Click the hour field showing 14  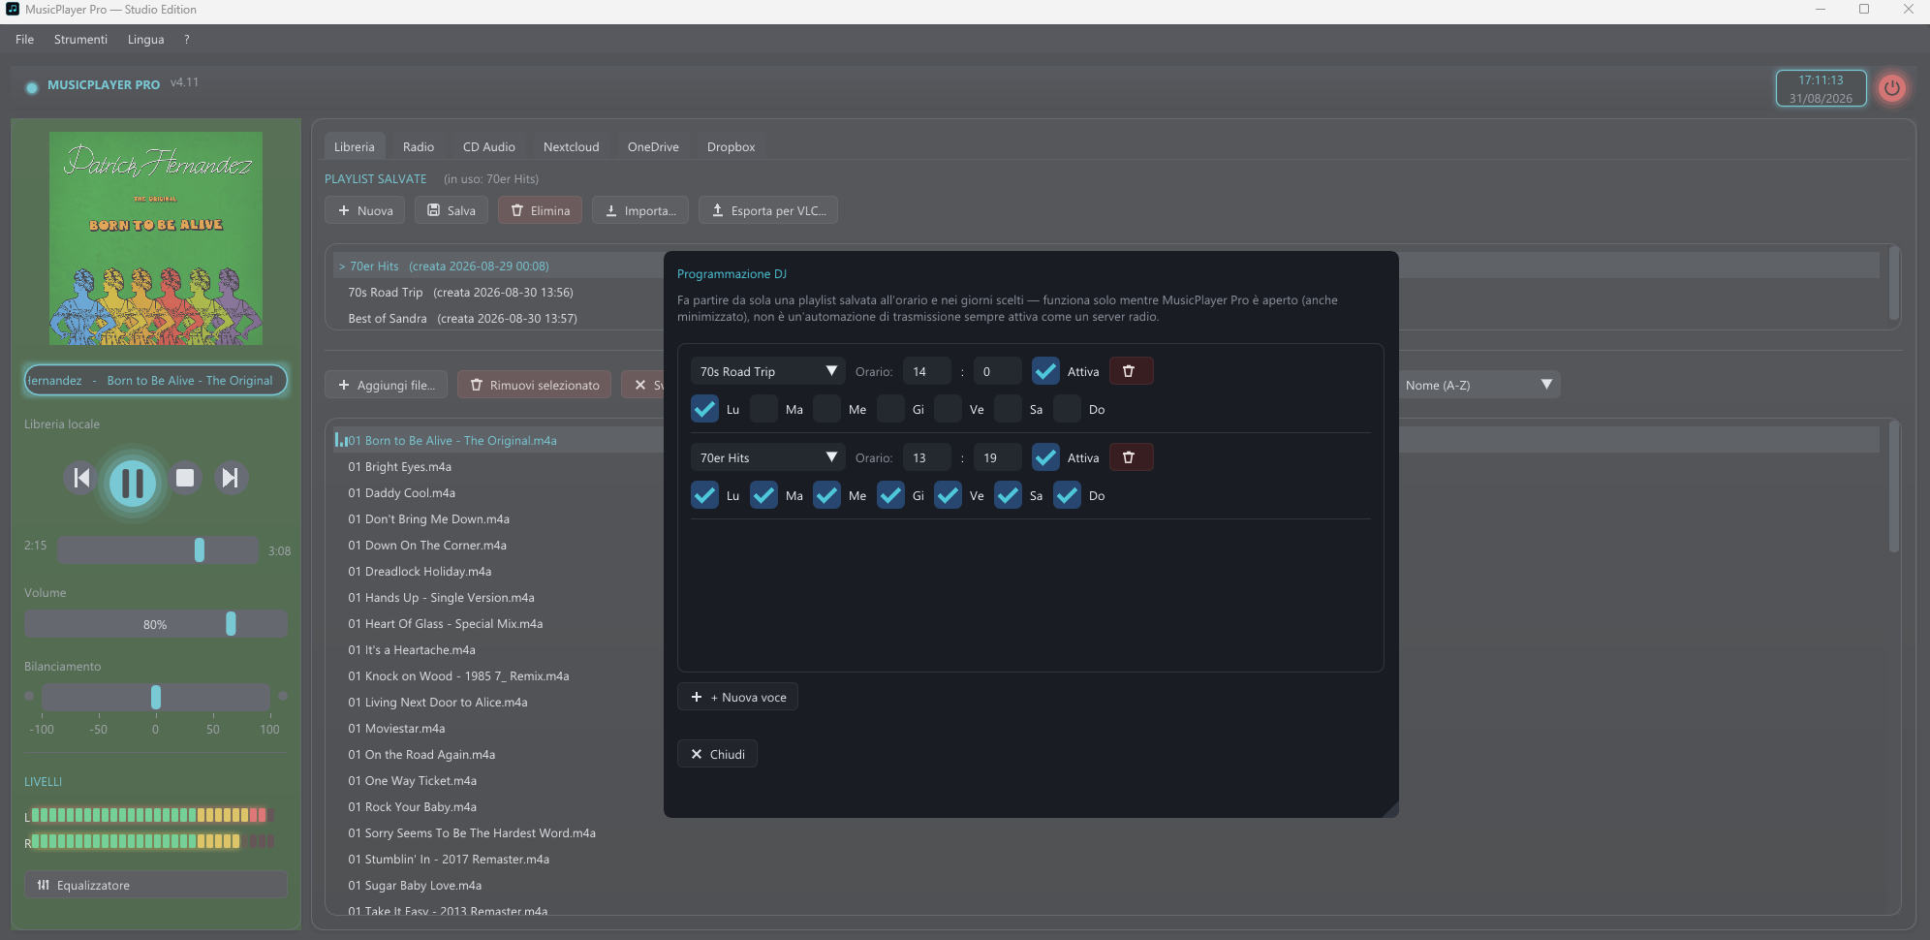[x=927, y=371]
